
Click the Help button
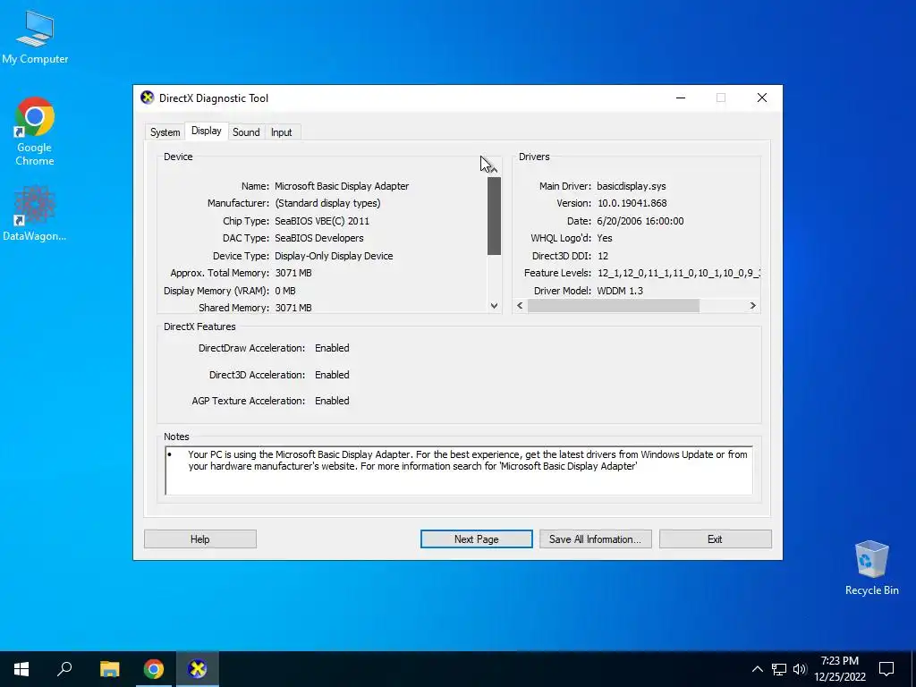tap(199, 539)
